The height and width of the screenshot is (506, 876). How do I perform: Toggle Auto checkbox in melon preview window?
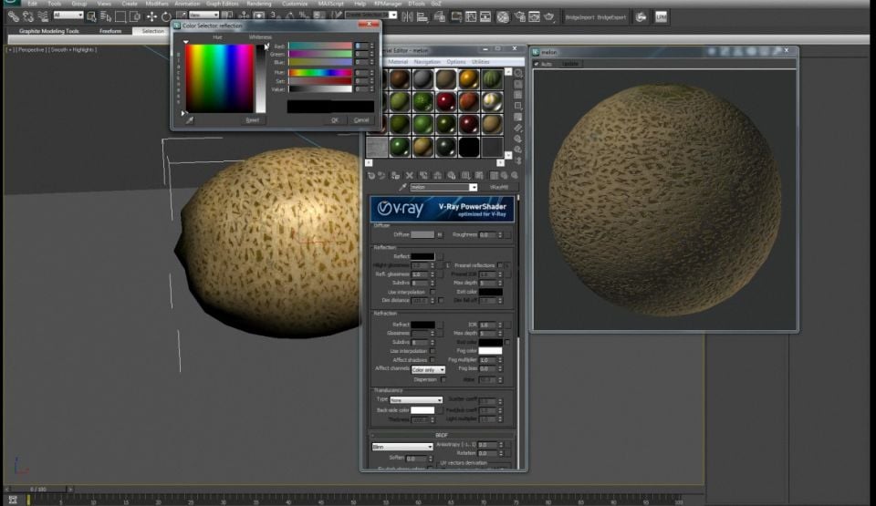pos(537,64)
